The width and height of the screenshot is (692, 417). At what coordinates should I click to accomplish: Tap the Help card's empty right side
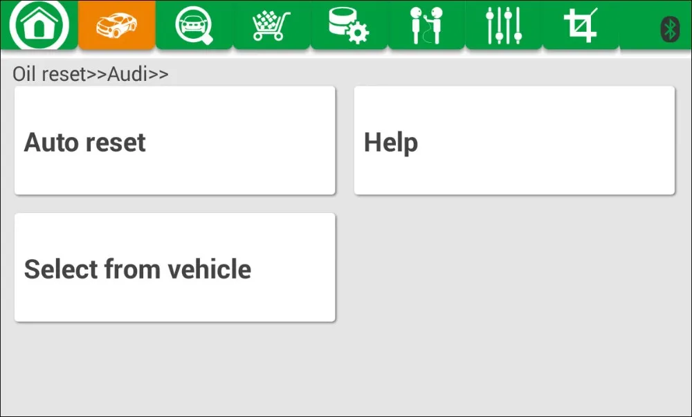coord(552,140)
